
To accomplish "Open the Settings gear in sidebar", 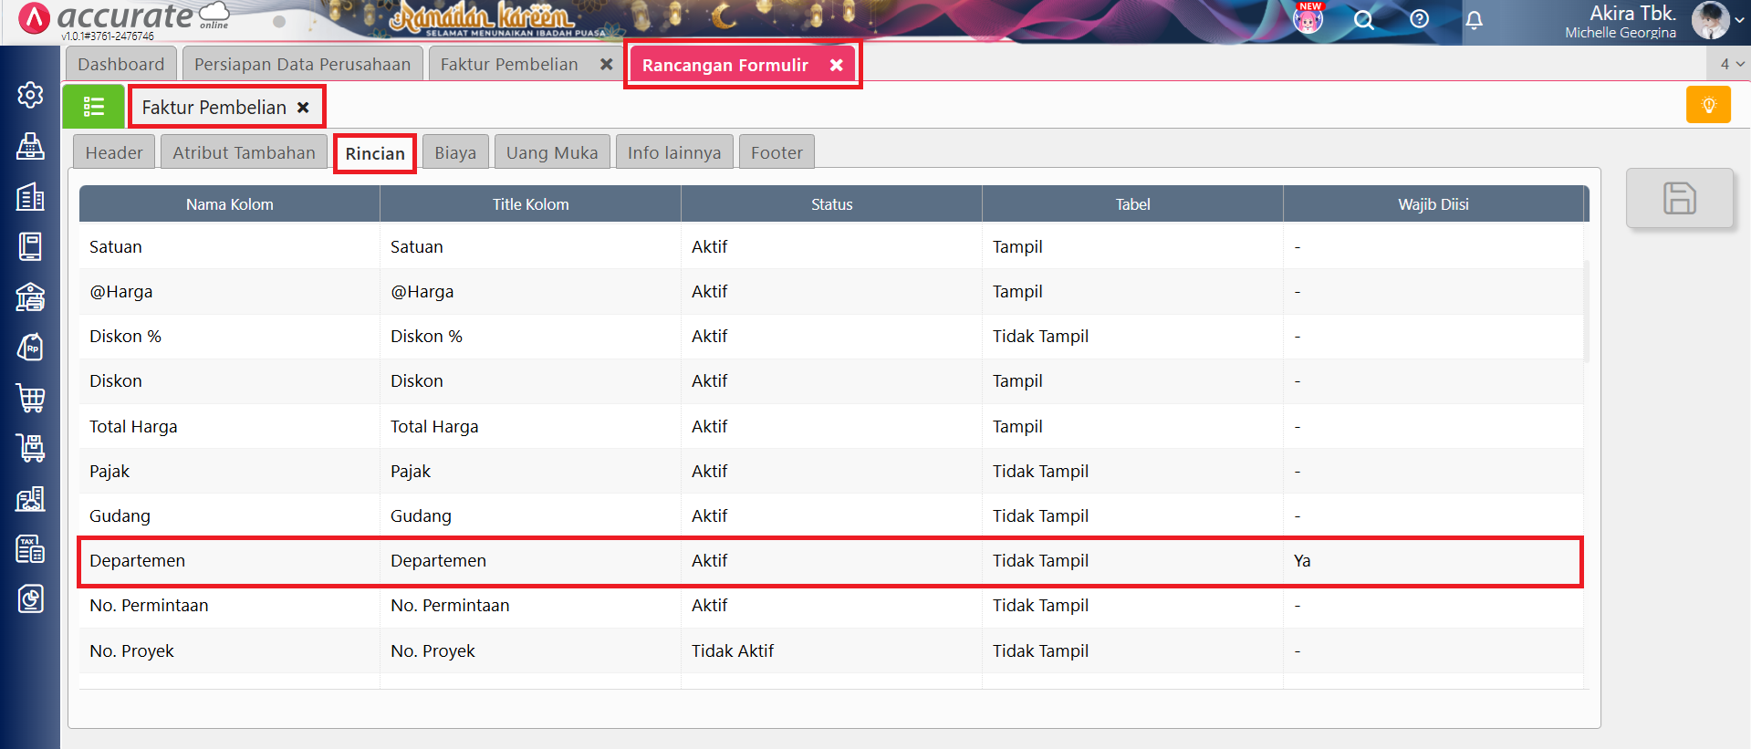I will point(30,95).
